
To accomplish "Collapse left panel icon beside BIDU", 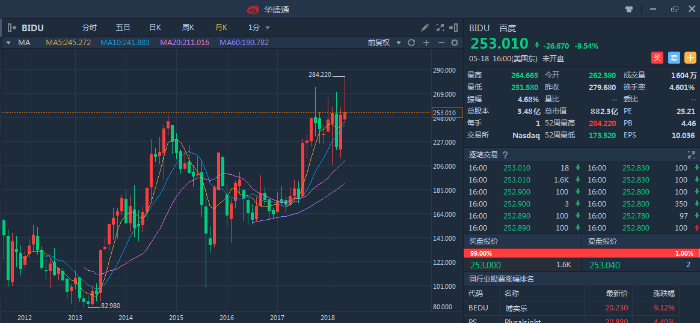I will [x=12, y=28].
